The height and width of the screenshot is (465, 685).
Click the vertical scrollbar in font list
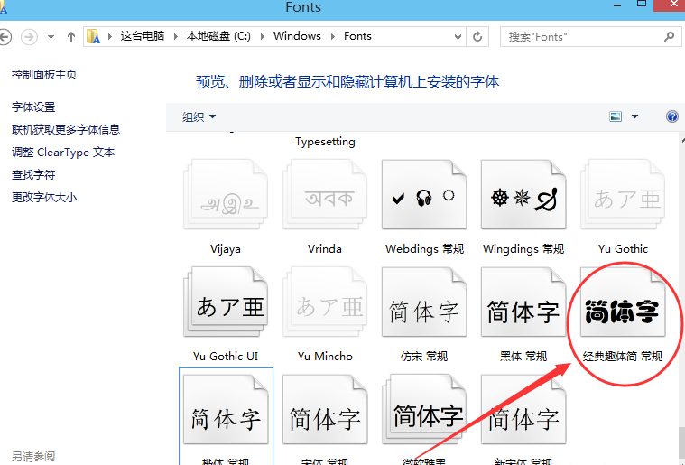(680, 298)
